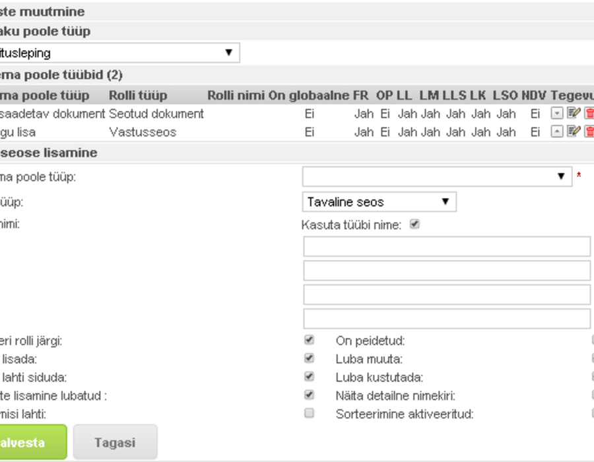594x462 pixels.
Task: Focus the fourth name text field
Action: (x=447, y=319)
